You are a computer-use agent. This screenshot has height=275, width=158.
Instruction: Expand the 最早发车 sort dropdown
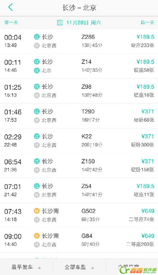click(x=26, y=267)
